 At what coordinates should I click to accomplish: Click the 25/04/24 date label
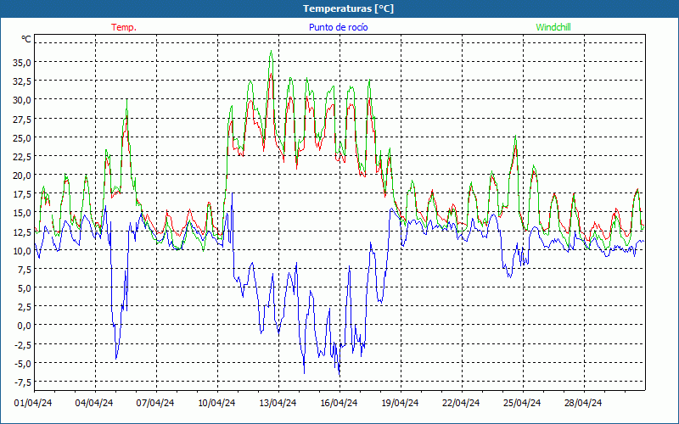point(522,403)
